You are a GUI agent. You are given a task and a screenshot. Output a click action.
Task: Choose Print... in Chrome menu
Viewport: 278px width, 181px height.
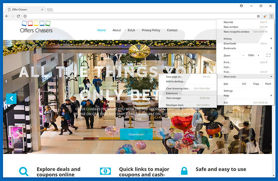click(x=245, y=62)
